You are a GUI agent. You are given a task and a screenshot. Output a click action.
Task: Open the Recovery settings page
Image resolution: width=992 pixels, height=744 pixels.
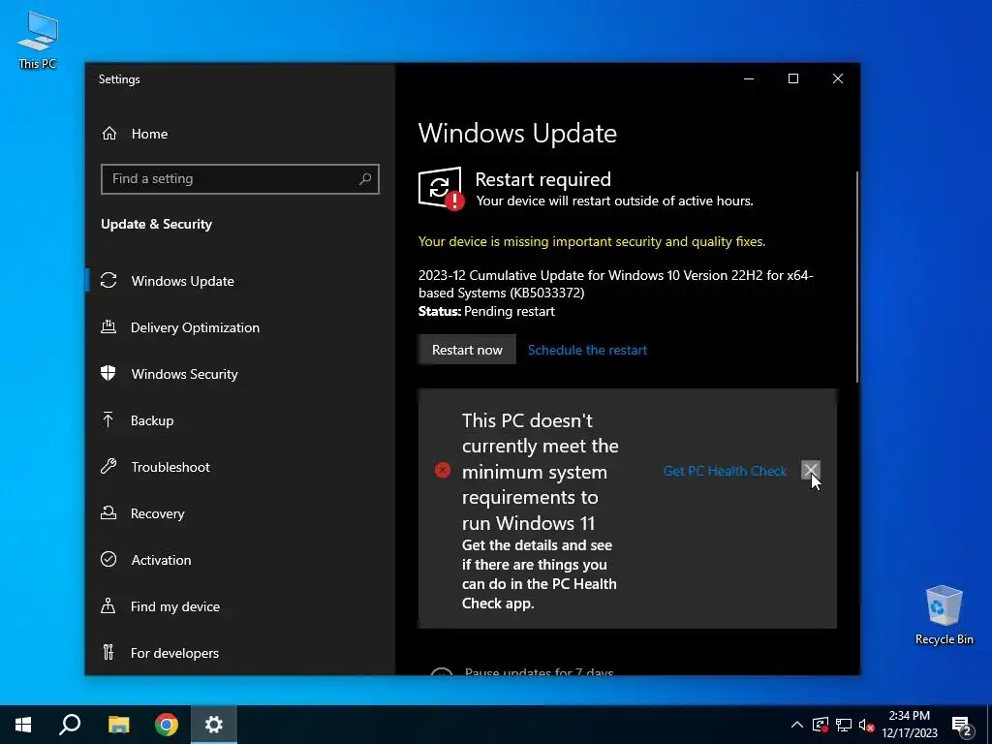158,513
